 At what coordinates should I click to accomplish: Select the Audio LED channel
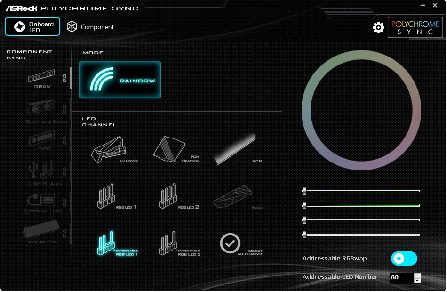click(x=238, y=197)
